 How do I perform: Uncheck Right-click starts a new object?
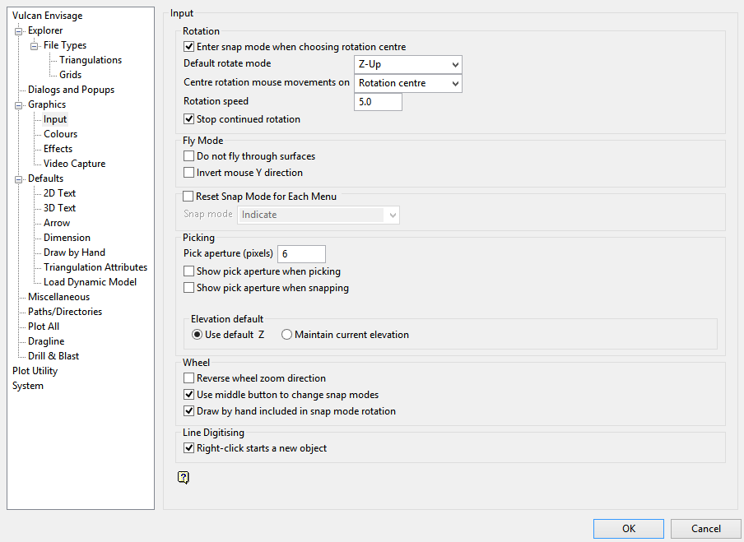[189, 448]
